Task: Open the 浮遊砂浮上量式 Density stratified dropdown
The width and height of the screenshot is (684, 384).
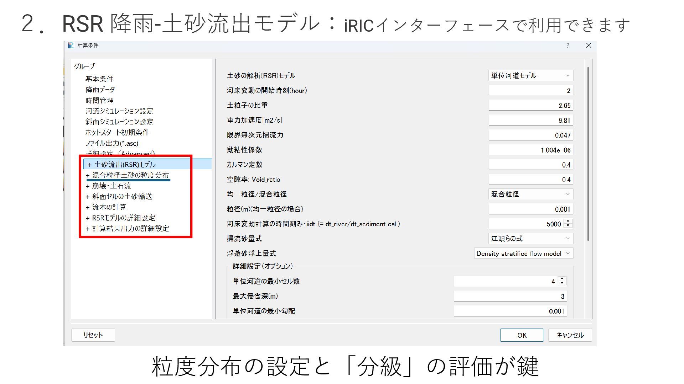Action: 523,254
